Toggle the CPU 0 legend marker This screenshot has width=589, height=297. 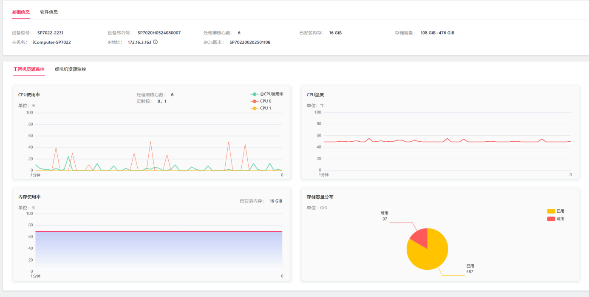(x=255, y=101)
